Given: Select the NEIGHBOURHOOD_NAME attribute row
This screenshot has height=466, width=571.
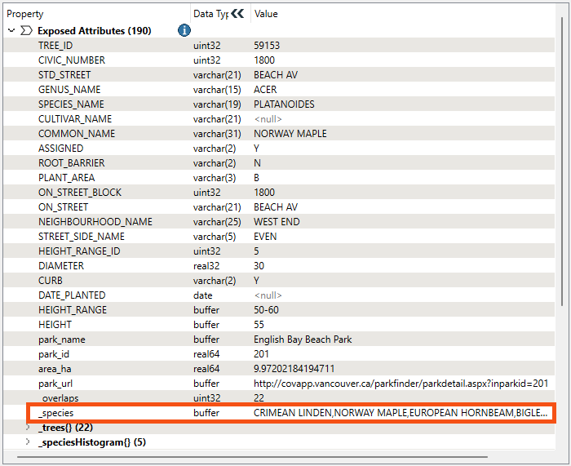Looking at the screenshot, I should click(x=95, y=222).
